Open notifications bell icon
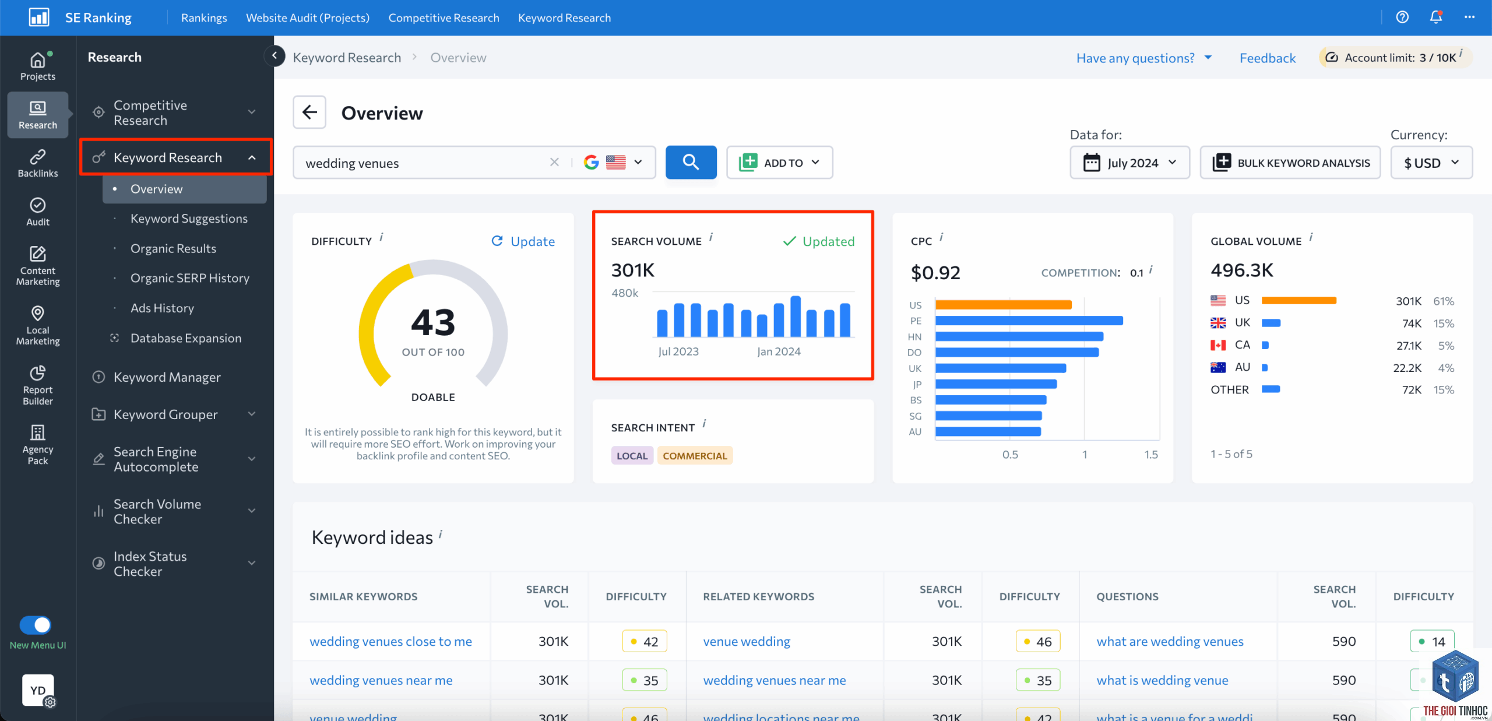The height and width of the screenshot is (721, 1492). 1436,17
